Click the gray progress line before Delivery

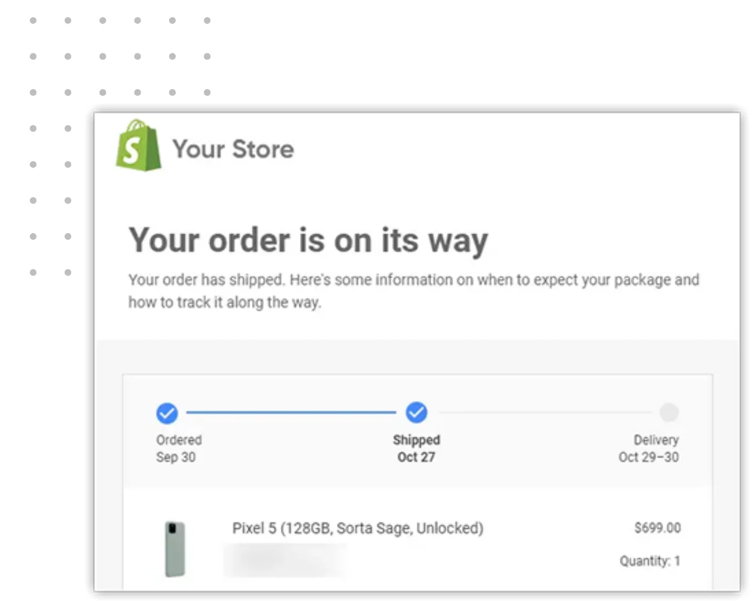(x=545, y=412)
